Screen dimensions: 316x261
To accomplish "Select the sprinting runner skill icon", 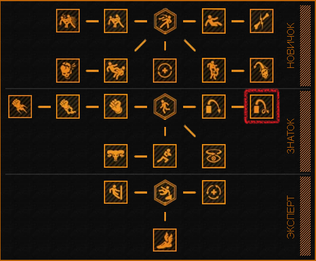I will (x=165, y=156).
